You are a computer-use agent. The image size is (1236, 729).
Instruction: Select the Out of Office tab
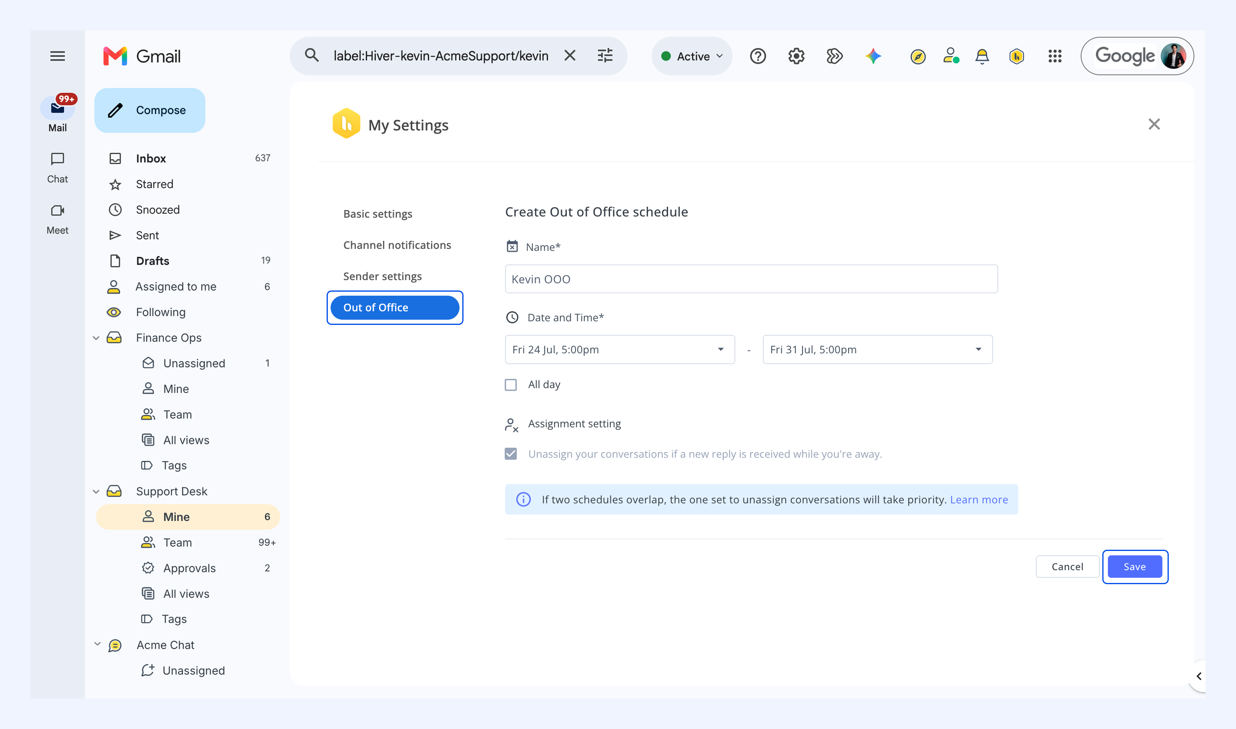395,308
